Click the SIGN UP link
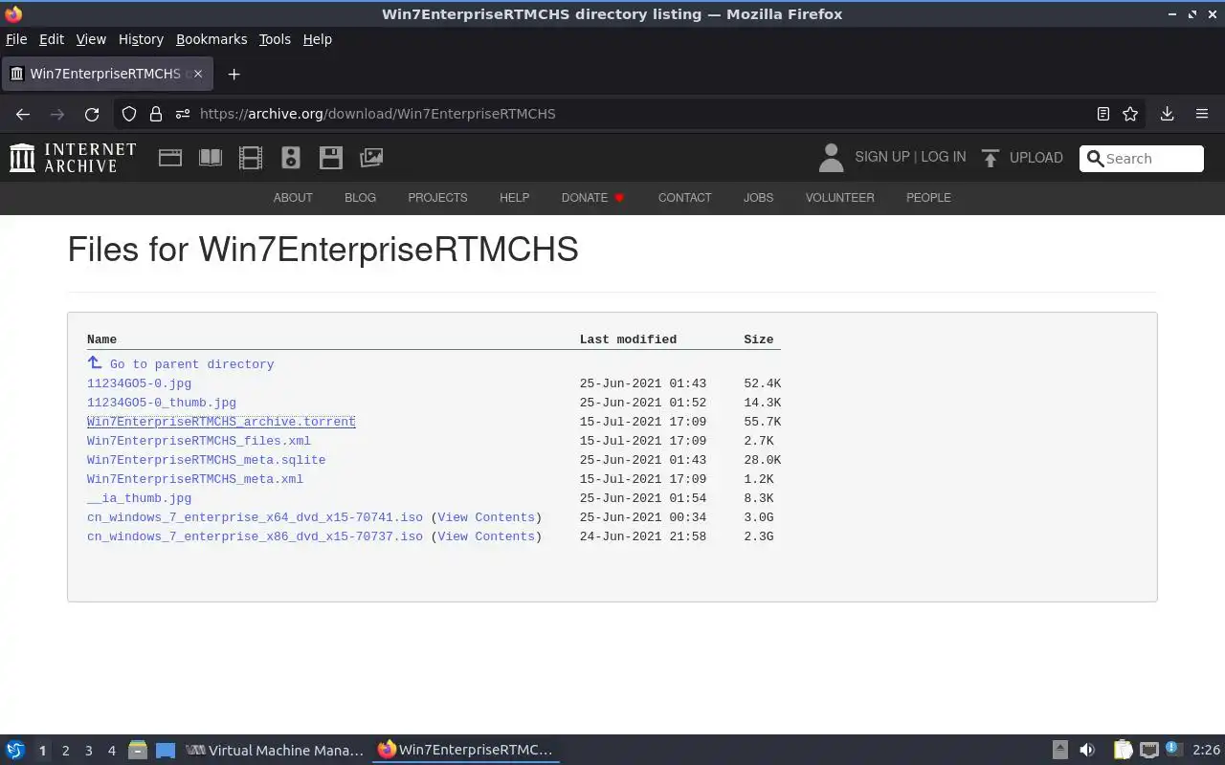1225x765 pixels. pos(882,157)
